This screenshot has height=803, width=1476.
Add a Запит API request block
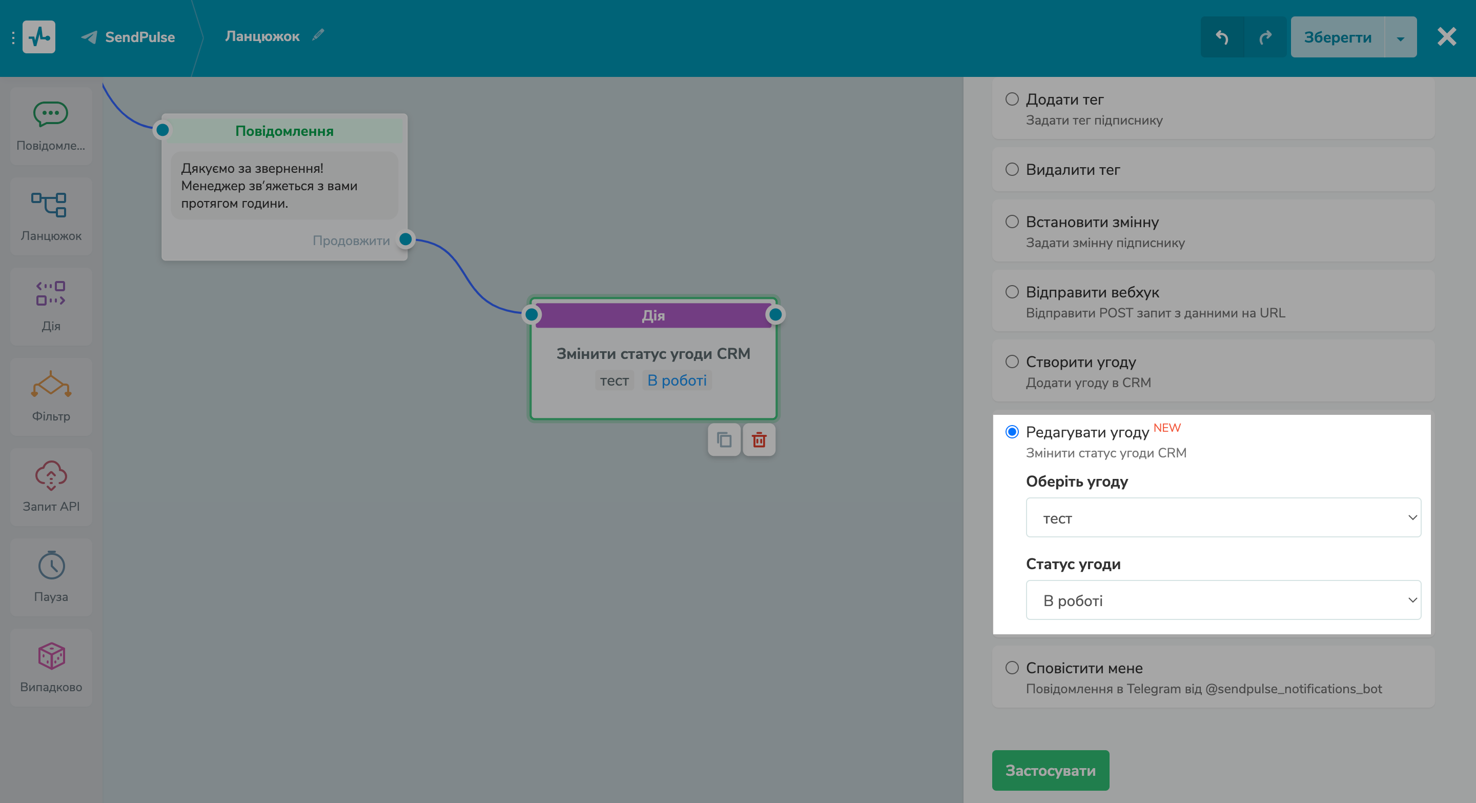[x=50, y=487]
